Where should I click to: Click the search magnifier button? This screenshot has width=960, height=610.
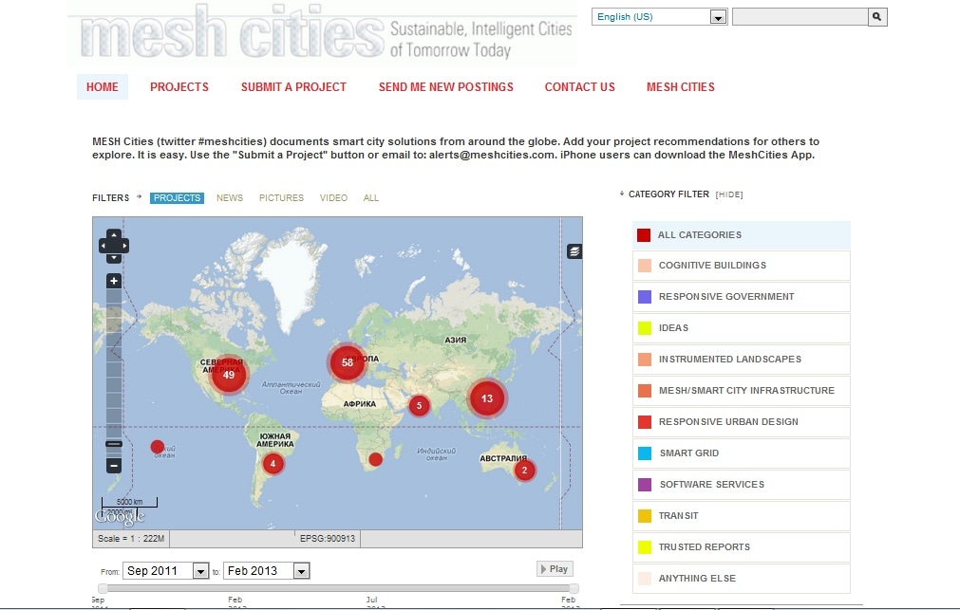click(877, 17)
